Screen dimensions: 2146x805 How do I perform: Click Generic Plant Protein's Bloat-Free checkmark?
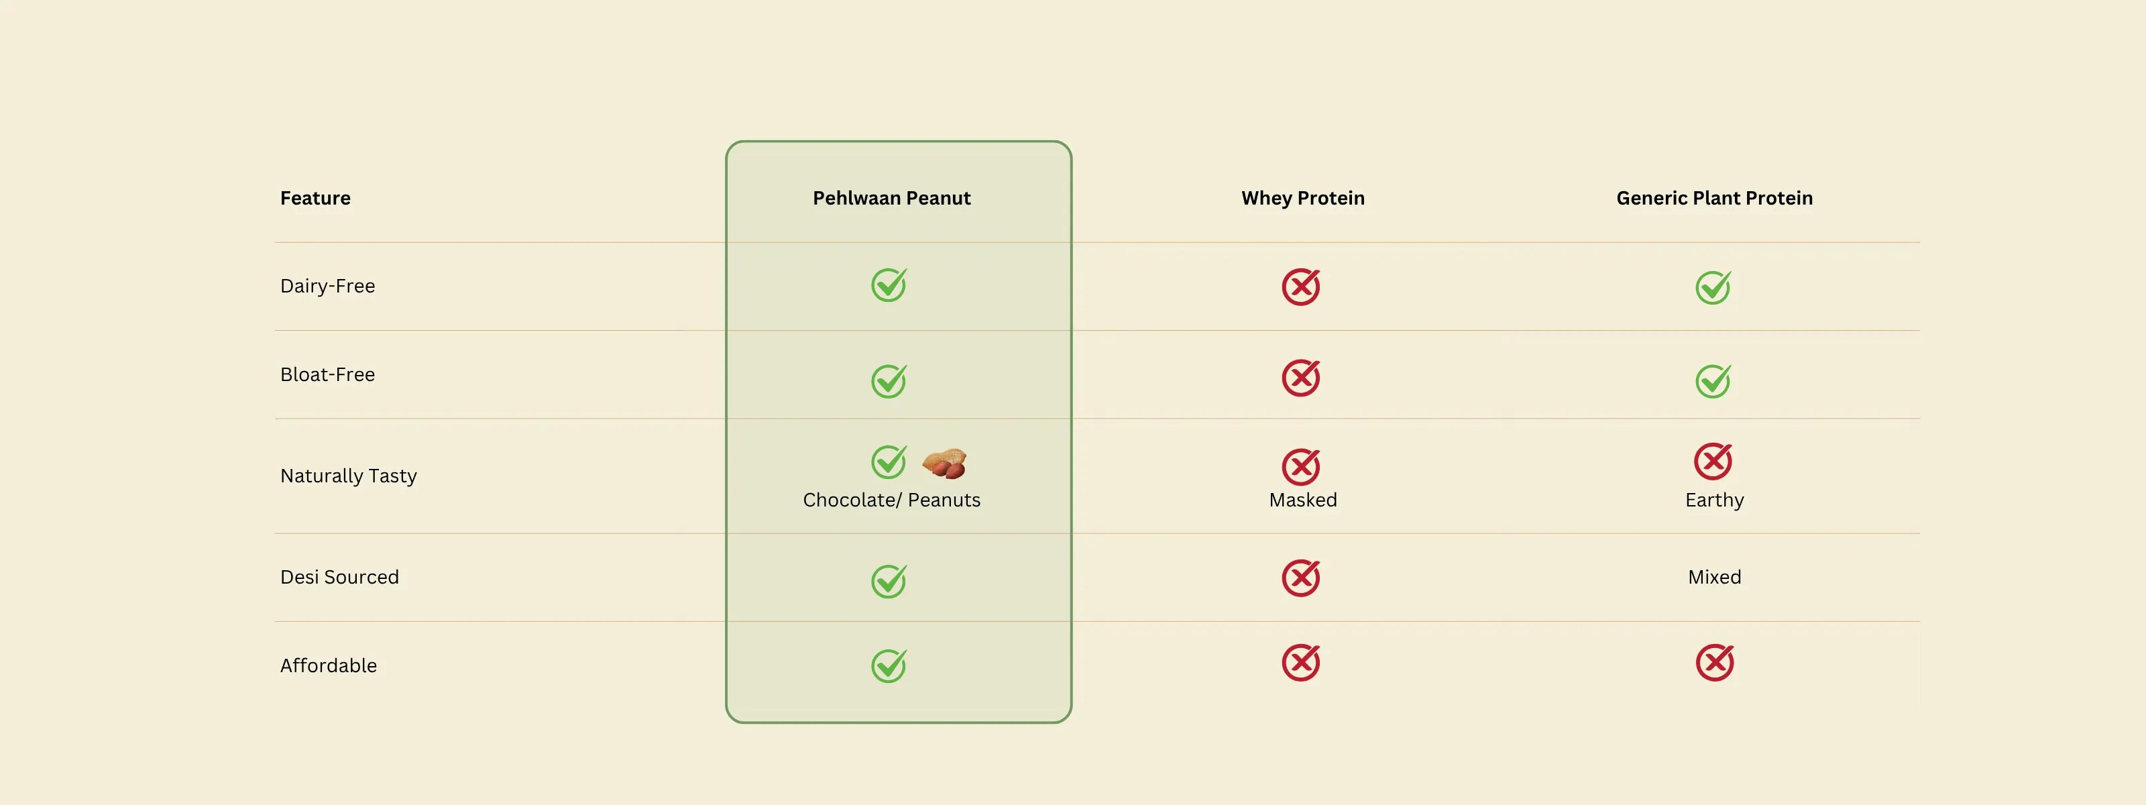pos(1713,382)
